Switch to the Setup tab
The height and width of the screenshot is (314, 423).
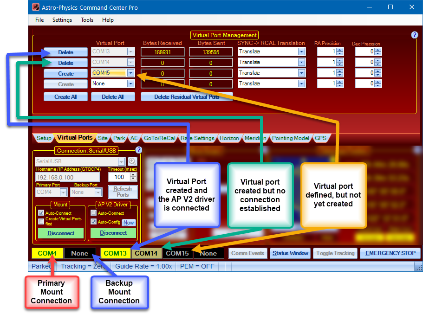pyautogui.click(x=44, y=138)
